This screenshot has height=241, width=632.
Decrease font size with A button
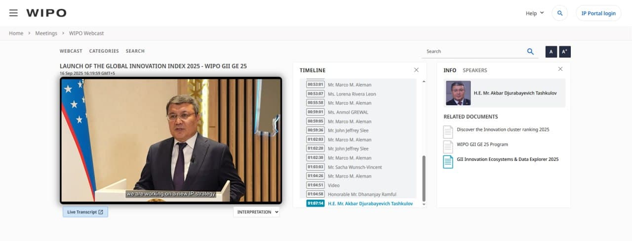[x=551, y=52]
